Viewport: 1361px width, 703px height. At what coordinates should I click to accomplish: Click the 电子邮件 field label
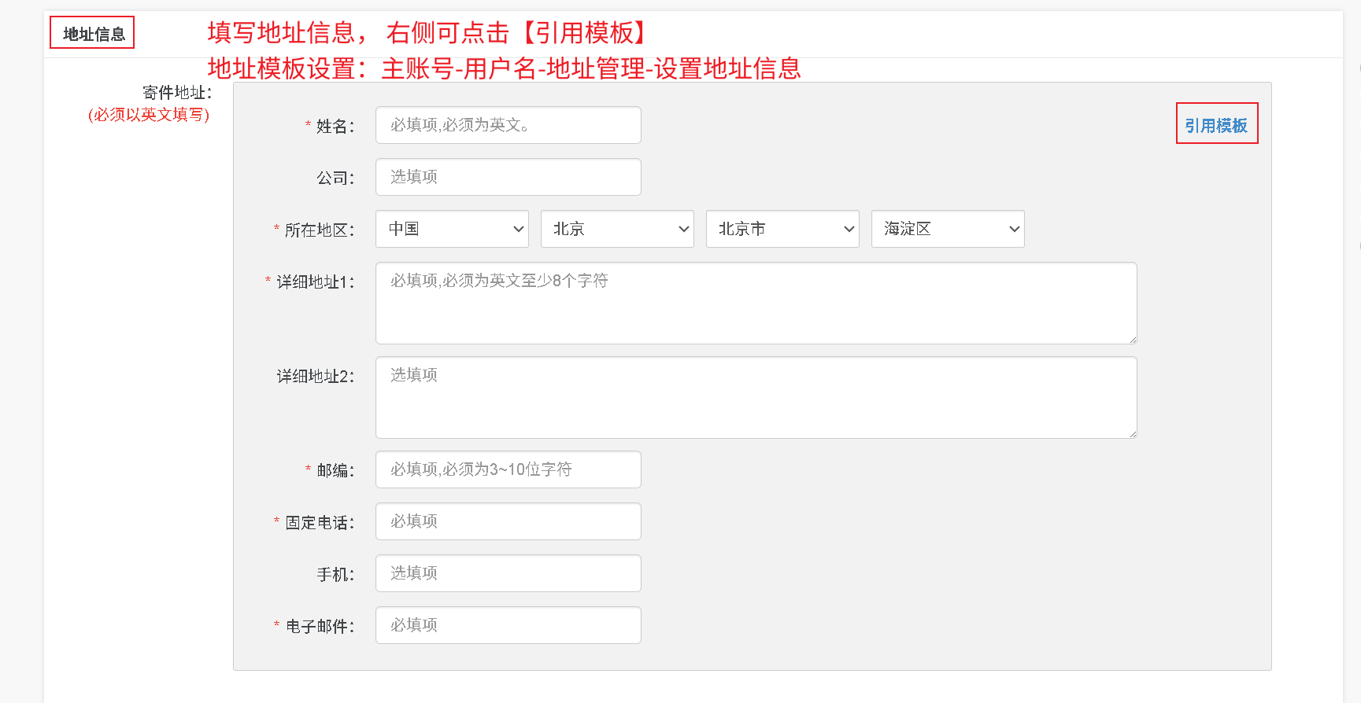(x=319, y=626)
